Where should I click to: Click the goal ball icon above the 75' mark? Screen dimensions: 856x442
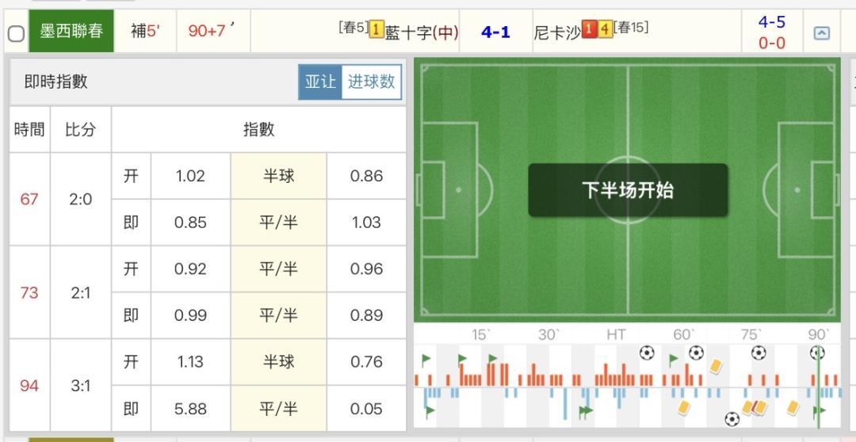click(758, 352)
